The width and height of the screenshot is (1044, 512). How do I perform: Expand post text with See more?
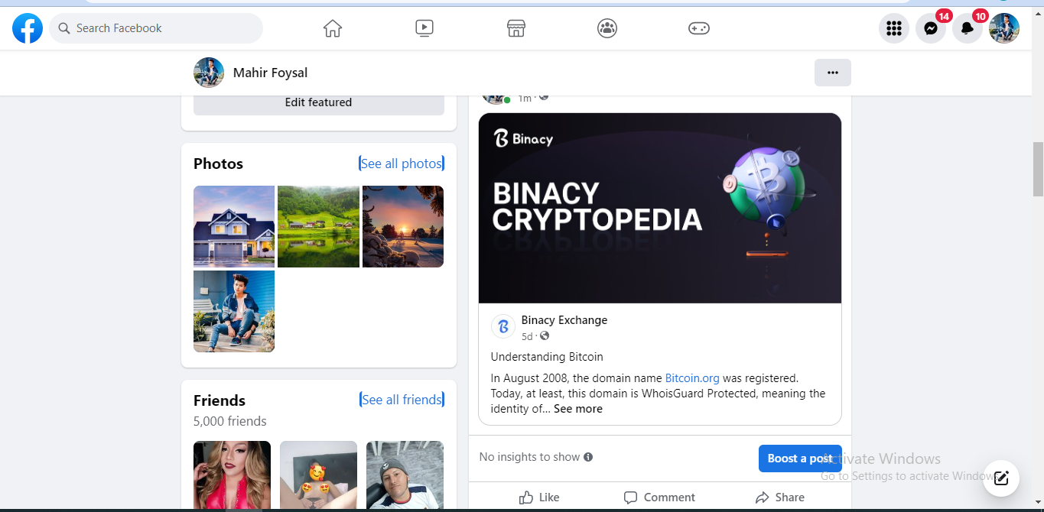[578, 409]
